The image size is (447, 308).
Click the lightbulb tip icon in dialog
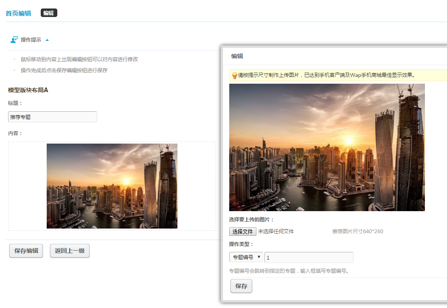pos(234,75)
